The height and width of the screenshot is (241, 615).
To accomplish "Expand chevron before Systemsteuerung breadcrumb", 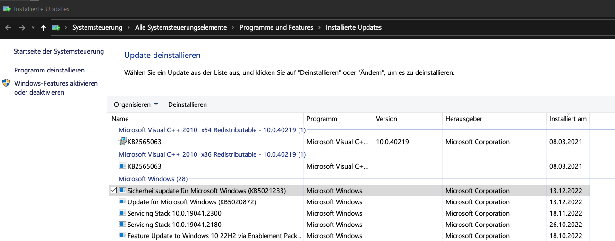I will (66, 28).
